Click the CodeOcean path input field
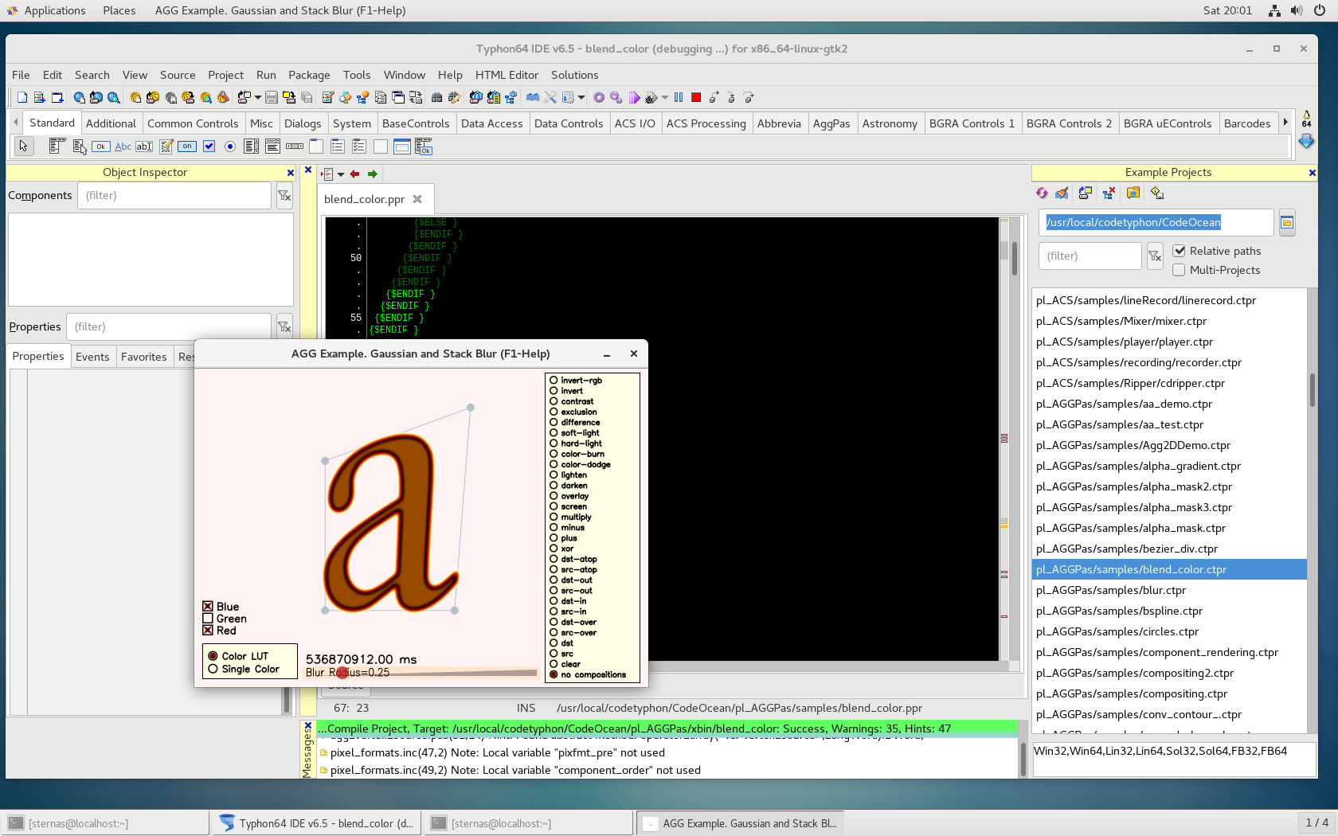1338x836 pixels. (1155, 223)
